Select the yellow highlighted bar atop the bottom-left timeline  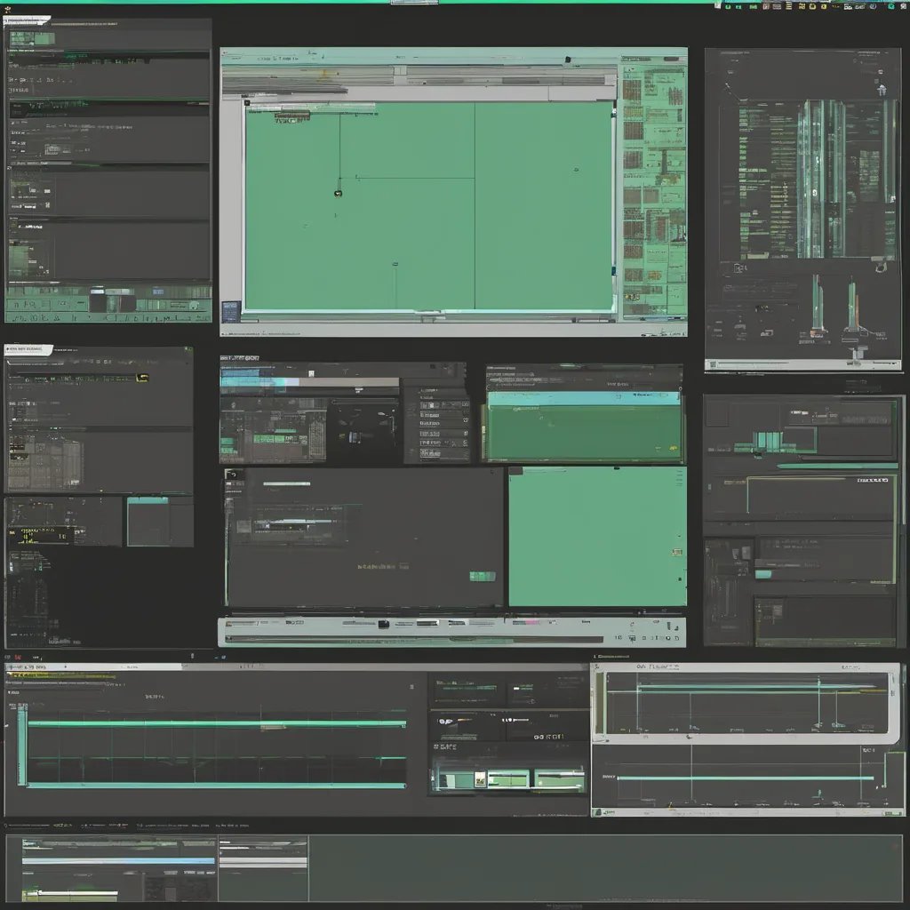click(62, 676)
